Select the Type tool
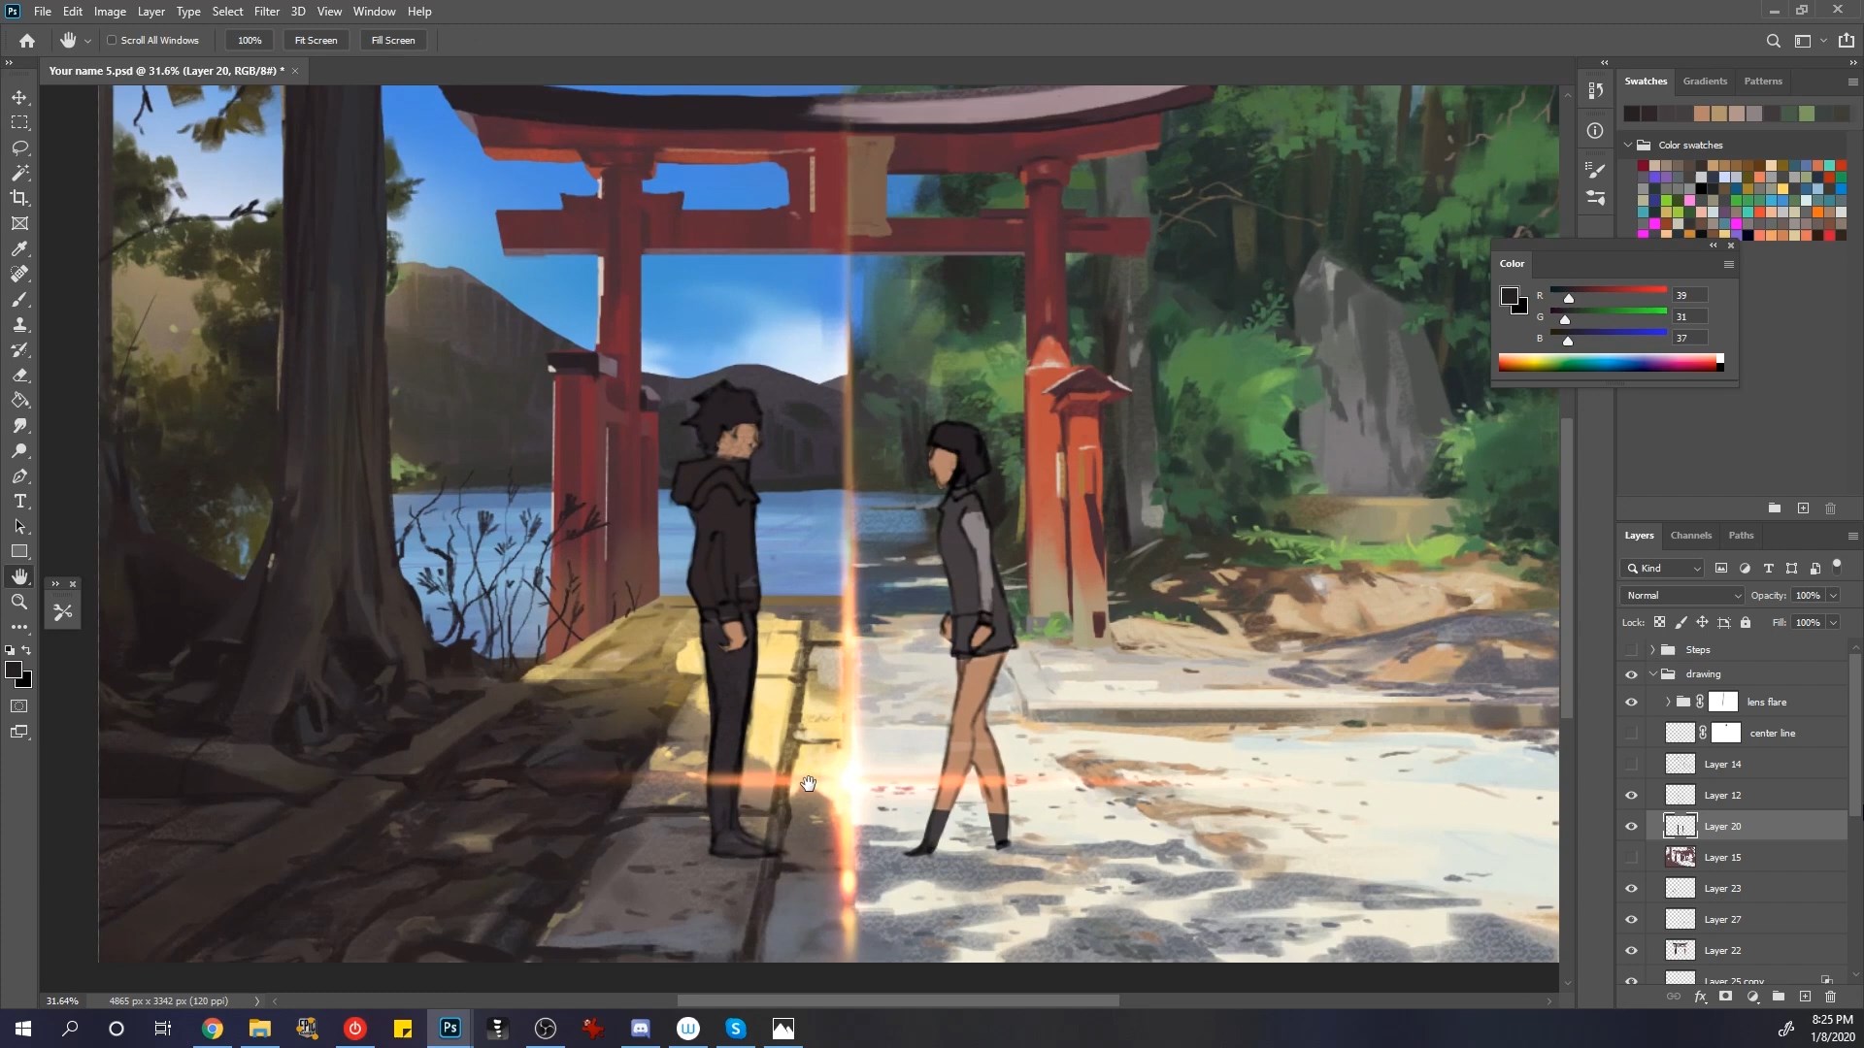 coord(19,502)
